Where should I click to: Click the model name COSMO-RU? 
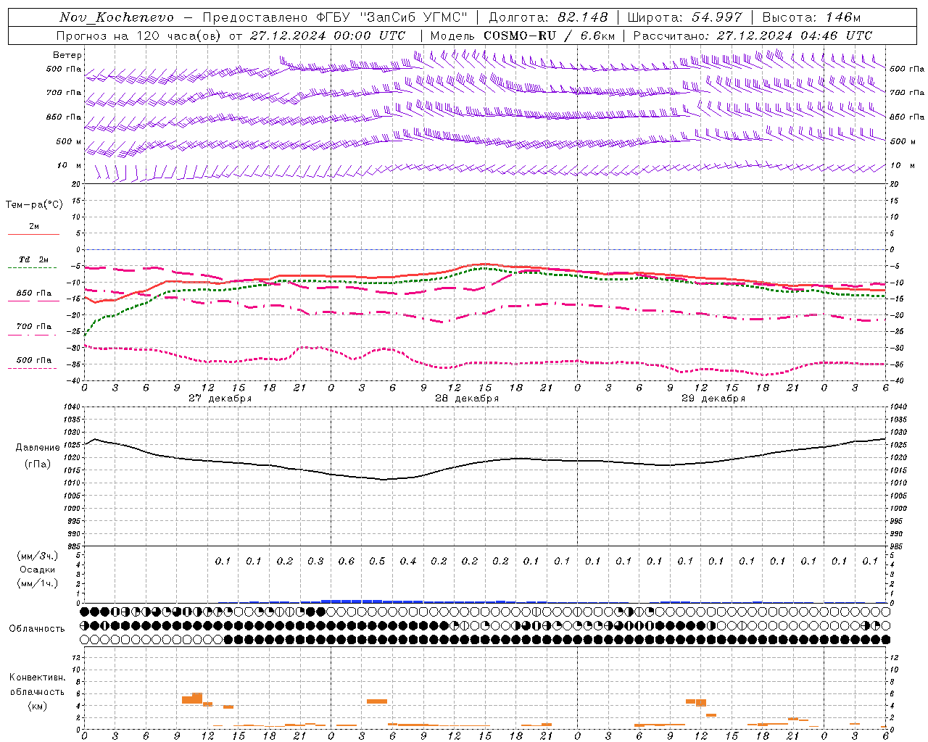520,36
